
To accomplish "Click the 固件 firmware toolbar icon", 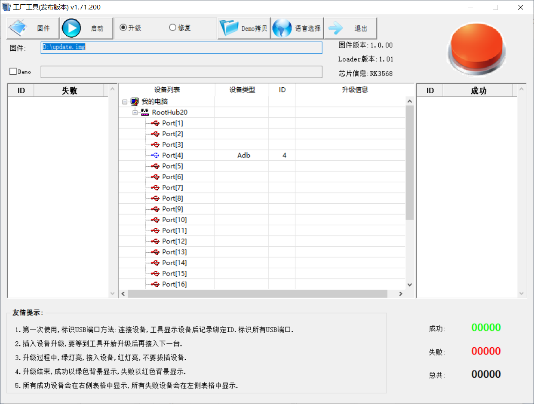I will [18, 28].
